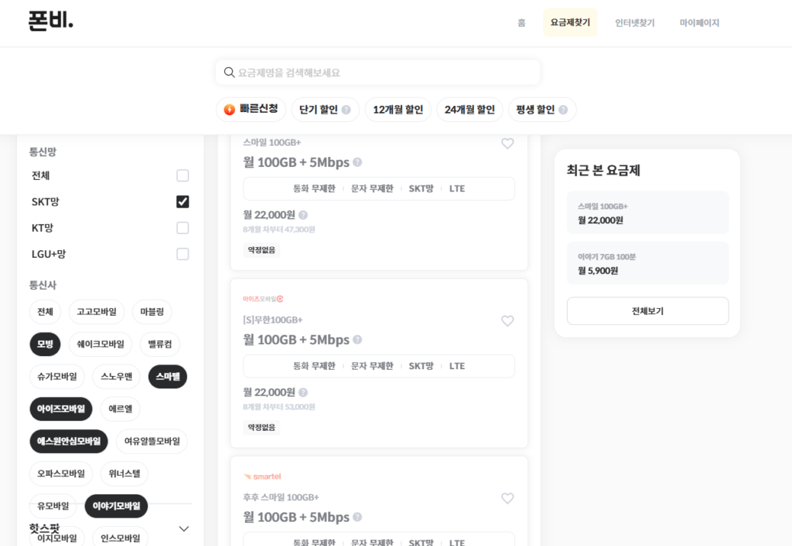Open the 요금제찾기 tab
Screen dimensions: 792x546
point(570,23)
